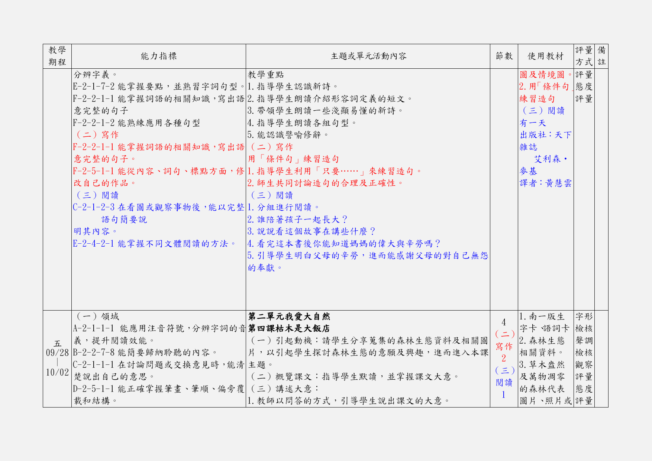Click the 能力指標 column header
652x461 pixels.
(x=159, y=56)
